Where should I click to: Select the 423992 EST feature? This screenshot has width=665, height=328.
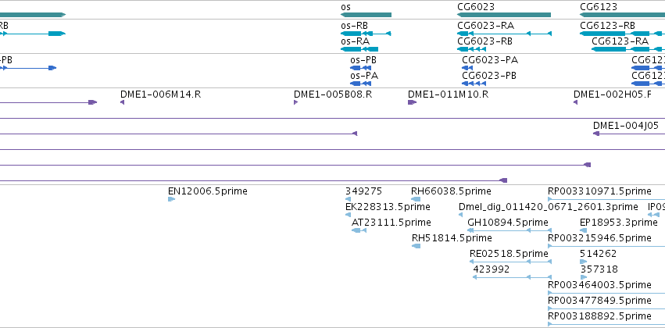(x=512, y=277)
